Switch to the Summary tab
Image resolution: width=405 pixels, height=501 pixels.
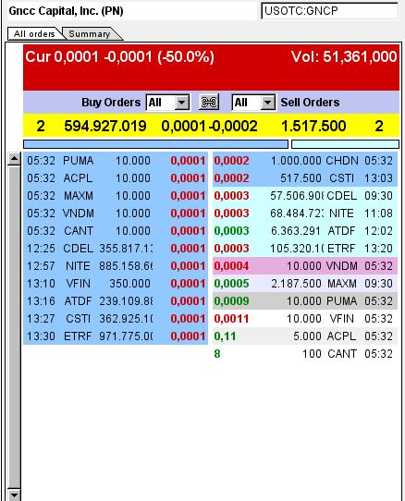(x=90, y=33)
